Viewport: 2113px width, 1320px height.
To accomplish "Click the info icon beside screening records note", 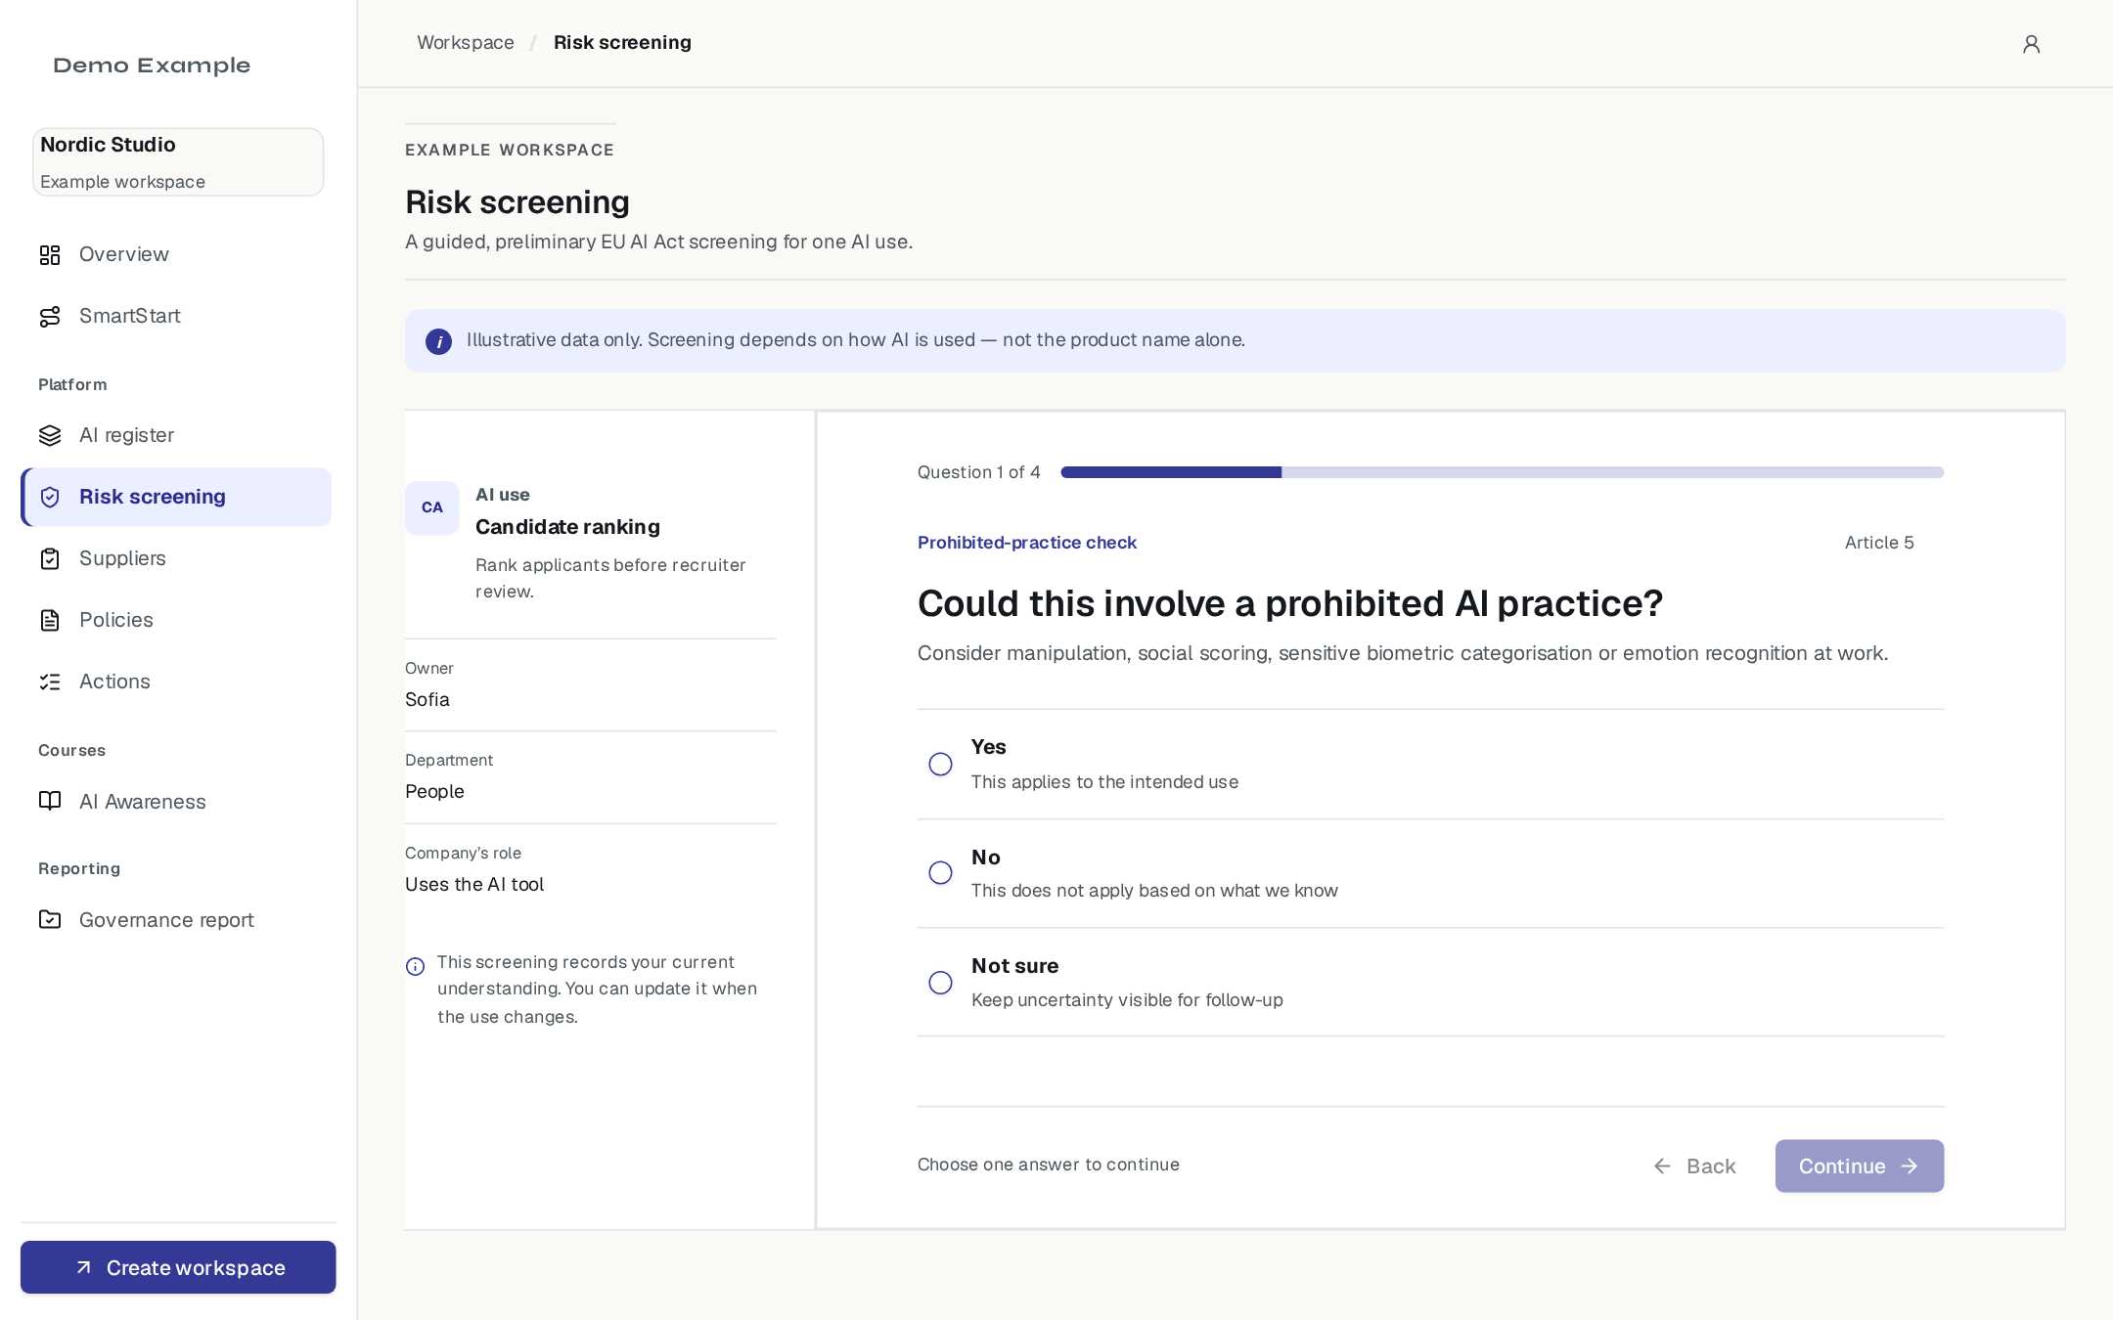I will [415, 966].
